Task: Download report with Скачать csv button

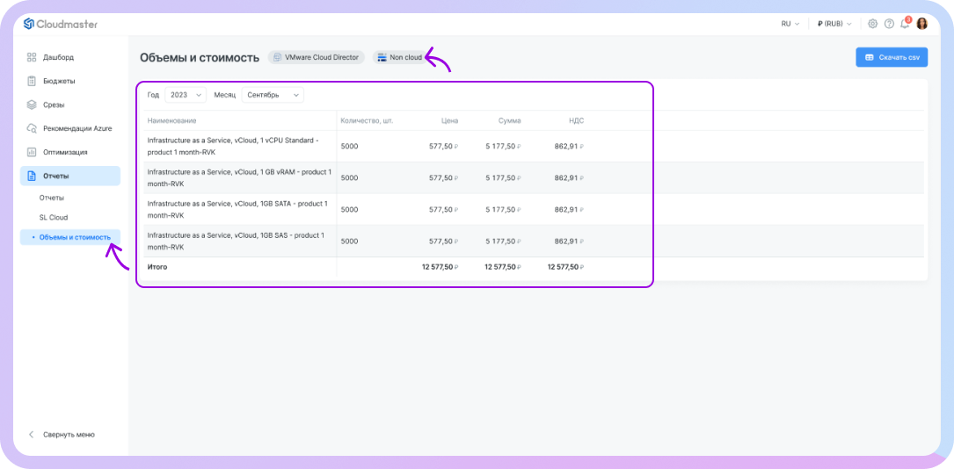Action: point(890,57)
